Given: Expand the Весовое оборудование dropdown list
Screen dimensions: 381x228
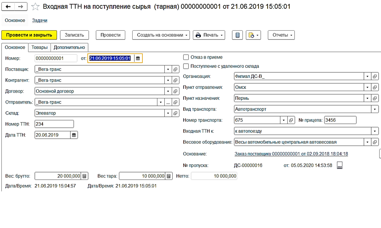Looking at the screenshot, I should pyautogui.click(x=367, y=142).
